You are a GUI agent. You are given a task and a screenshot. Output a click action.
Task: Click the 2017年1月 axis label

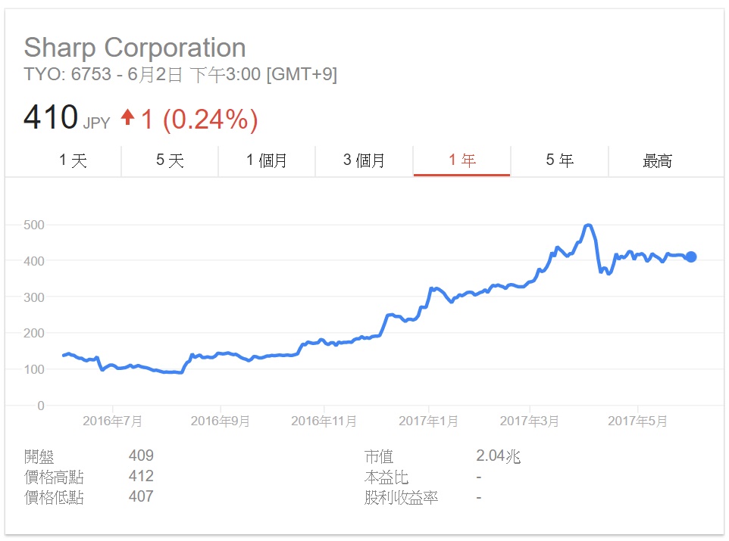[x=428, y=421]
